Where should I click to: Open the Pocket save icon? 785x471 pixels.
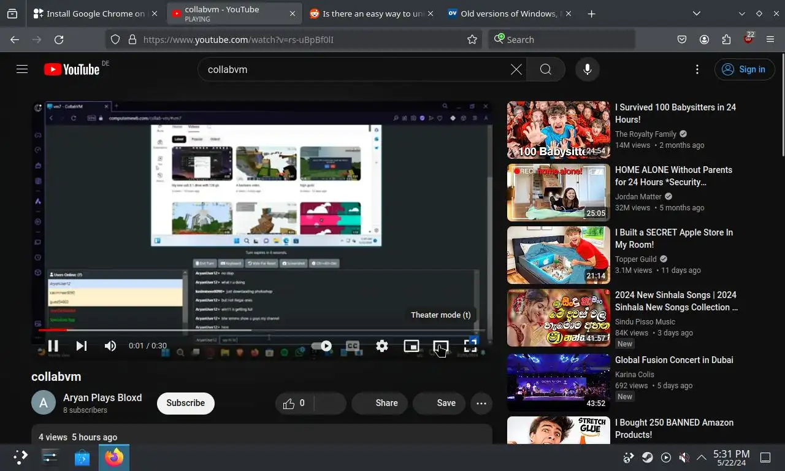pyautogui.click(x=682, y=39)
